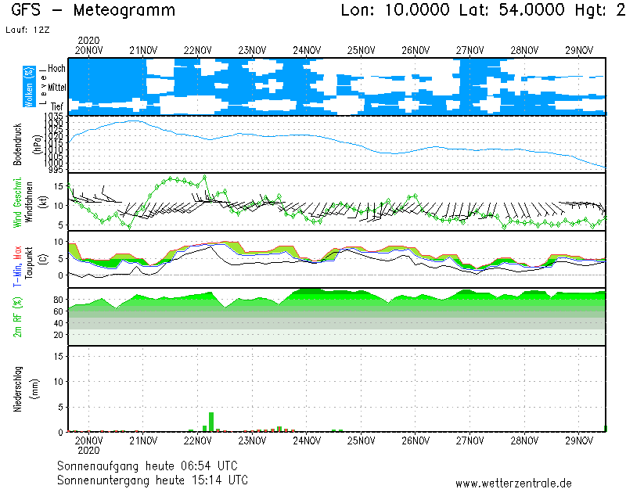Click the "Tief" cloud level label
The image size is (626, 489).
[x=57, y=106]
